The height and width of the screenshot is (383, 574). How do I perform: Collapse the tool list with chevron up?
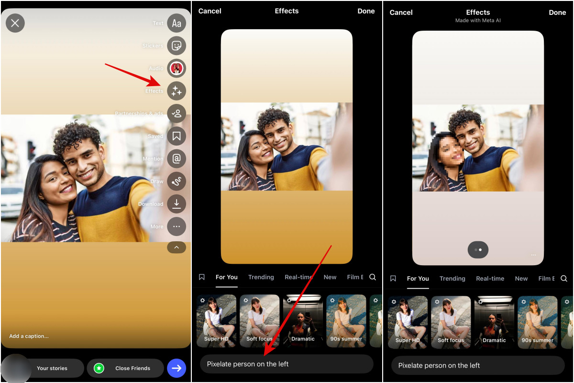click(x=177, y=248)
